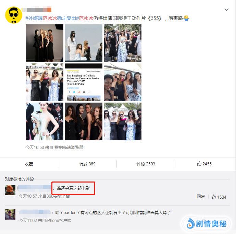This screenshot has height=234, width=236.
Task: Click the hugging emoji after 厉害咯
Action: click(x=186, y=18)
